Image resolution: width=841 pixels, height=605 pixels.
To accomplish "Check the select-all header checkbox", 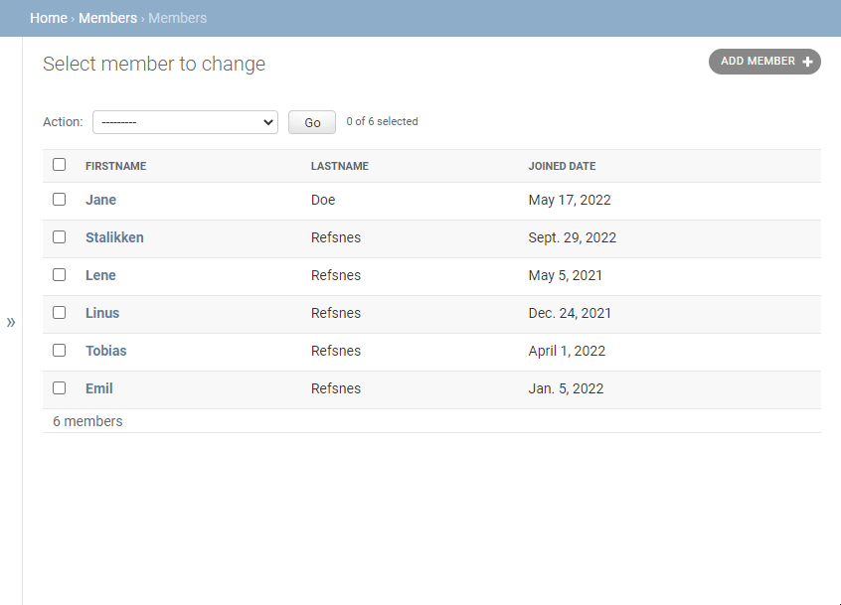I will tap(60, 165).
